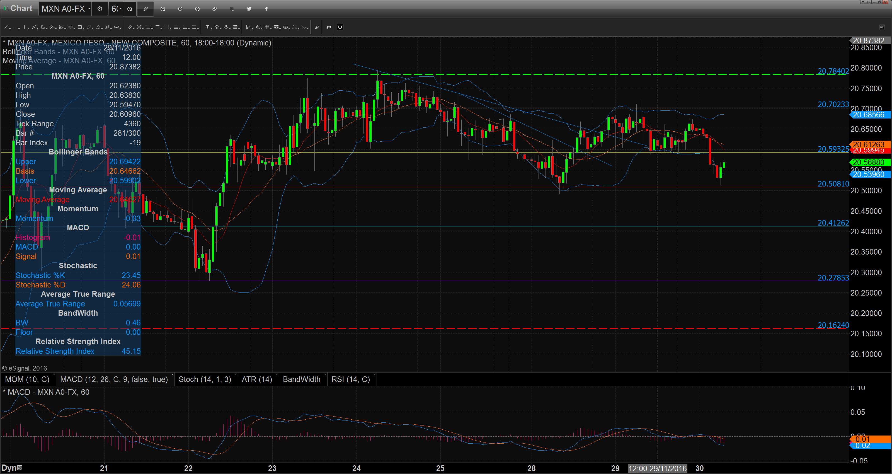The image size is (892, 474).
Task: Select the diamond shape tool
Action: pos(89,27)
